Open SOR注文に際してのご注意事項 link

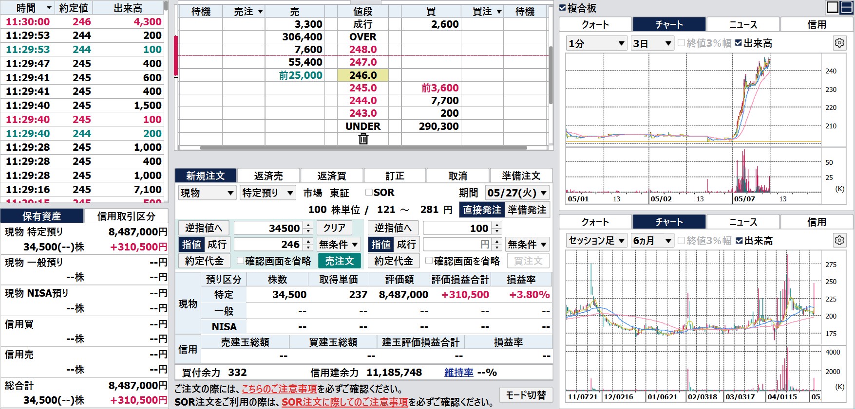click(345, 402)
